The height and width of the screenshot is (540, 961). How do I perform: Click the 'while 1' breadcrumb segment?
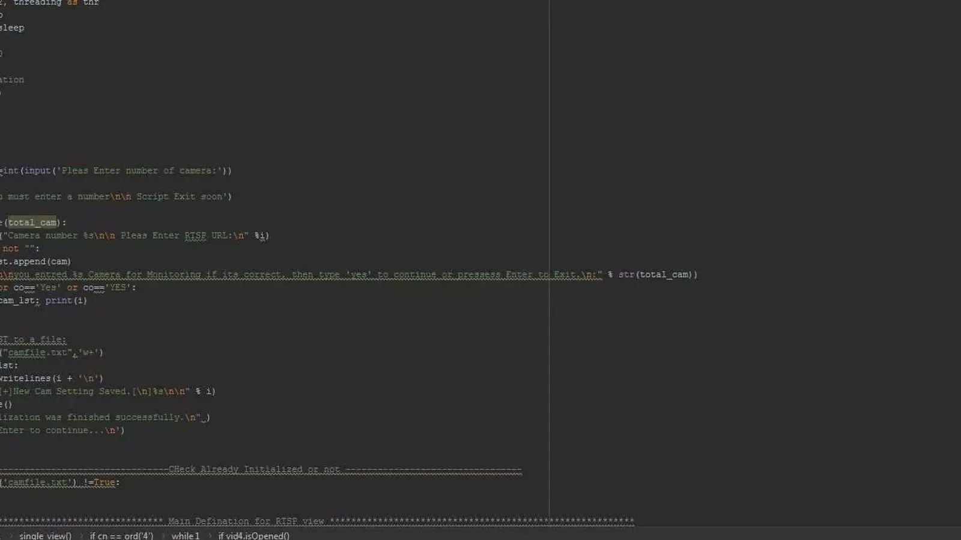(x=185, y=536)
